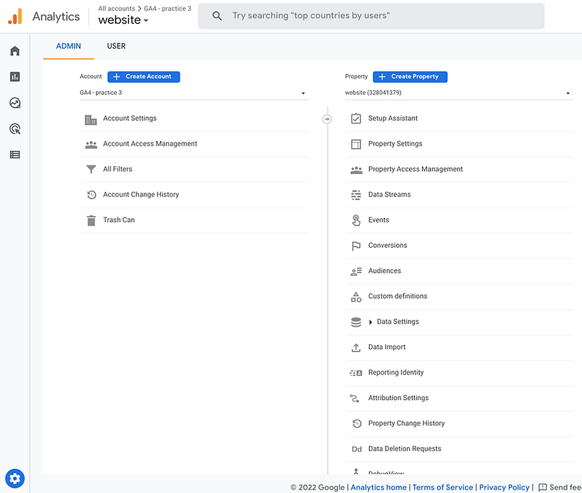Image resolution: width=582 pixels, height=493 pixels.
Task: Click the Data Deletion Requests Dd icon
Action: [x=357, y=449]
